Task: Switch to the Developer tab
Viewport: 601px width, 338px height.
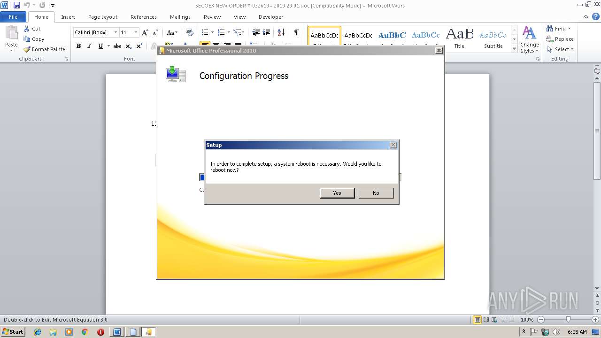Action: tap(271, 17)
